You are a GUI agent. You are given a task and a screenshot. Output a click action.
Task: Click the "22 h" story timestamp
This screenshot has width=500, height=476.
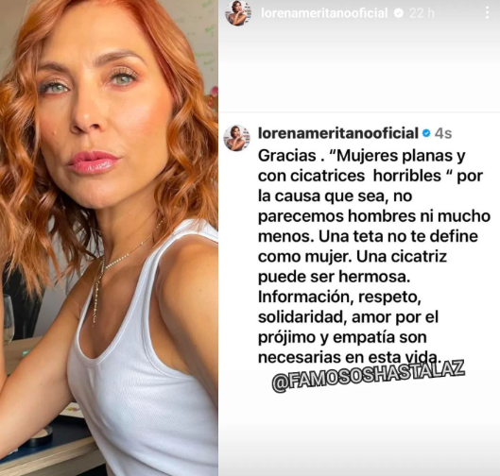point(422,12)
